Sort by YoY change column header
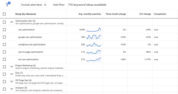The height and width of the screenshot is (94, 178). click(145, 14)
